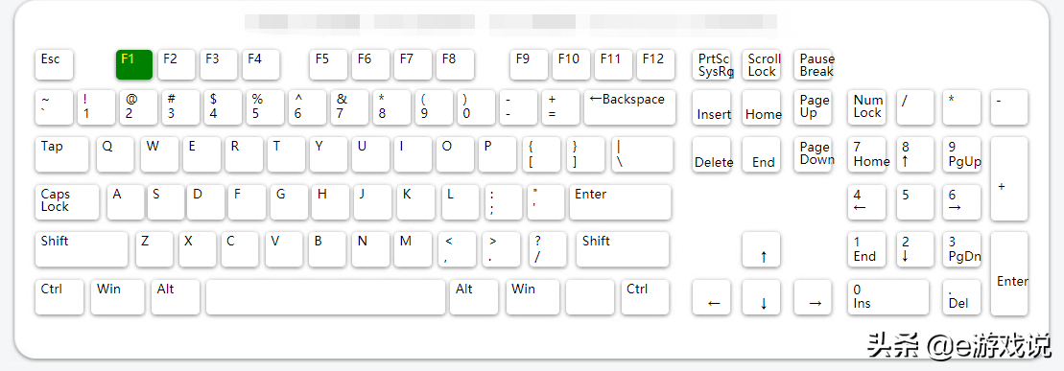Click the main Enter key
The width and height of the screenshot is (1064, 371).
click(620, 202)
